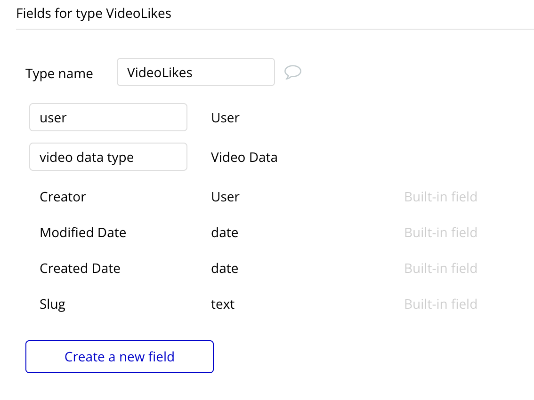Select the "user" field name box
This screenshot has height=400, width=534.
click(x=108, y=118)
